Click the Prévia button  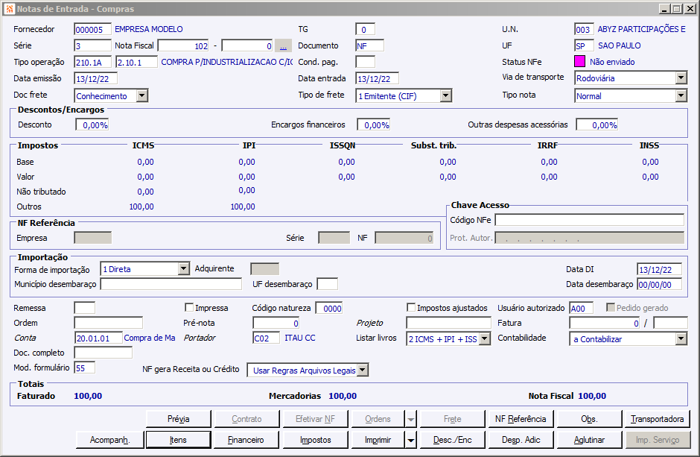click(178, 419)
